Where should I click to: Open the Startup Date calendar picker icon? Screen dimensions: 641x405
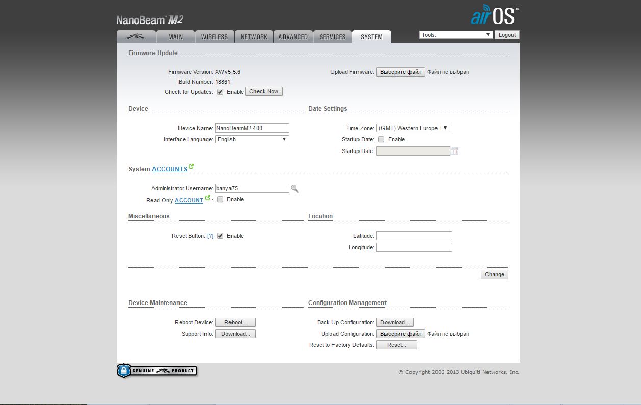pyautogui.click(x=454, y=151)
